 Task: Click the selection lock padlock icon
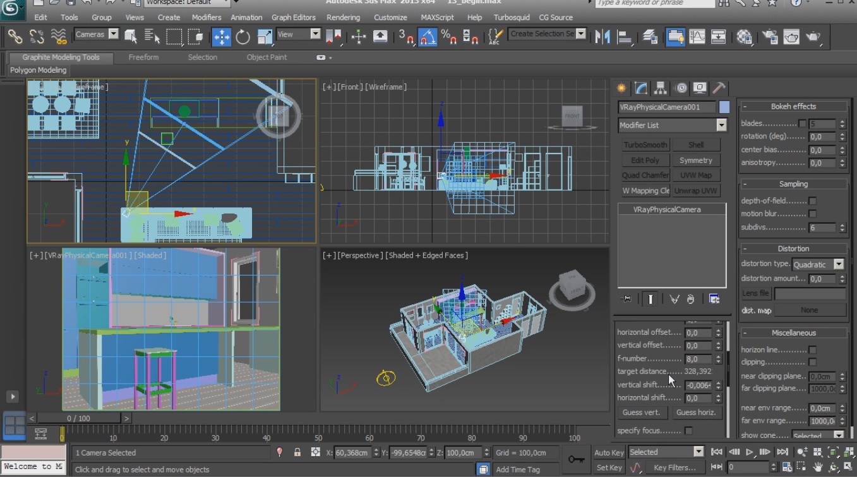click(x=297, y=452)
